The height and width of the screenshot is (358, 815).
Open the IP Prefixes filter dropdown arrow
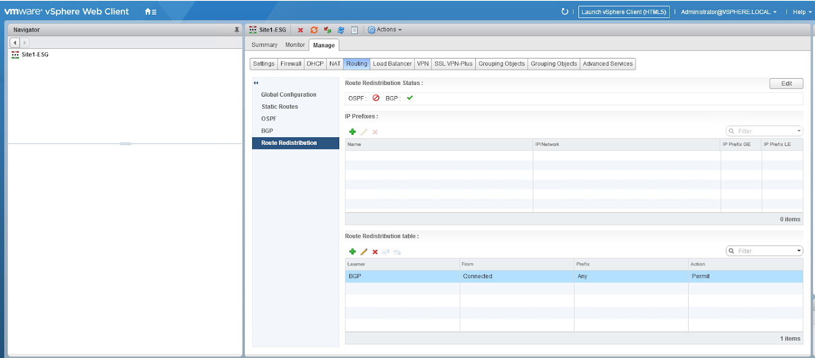799,131
